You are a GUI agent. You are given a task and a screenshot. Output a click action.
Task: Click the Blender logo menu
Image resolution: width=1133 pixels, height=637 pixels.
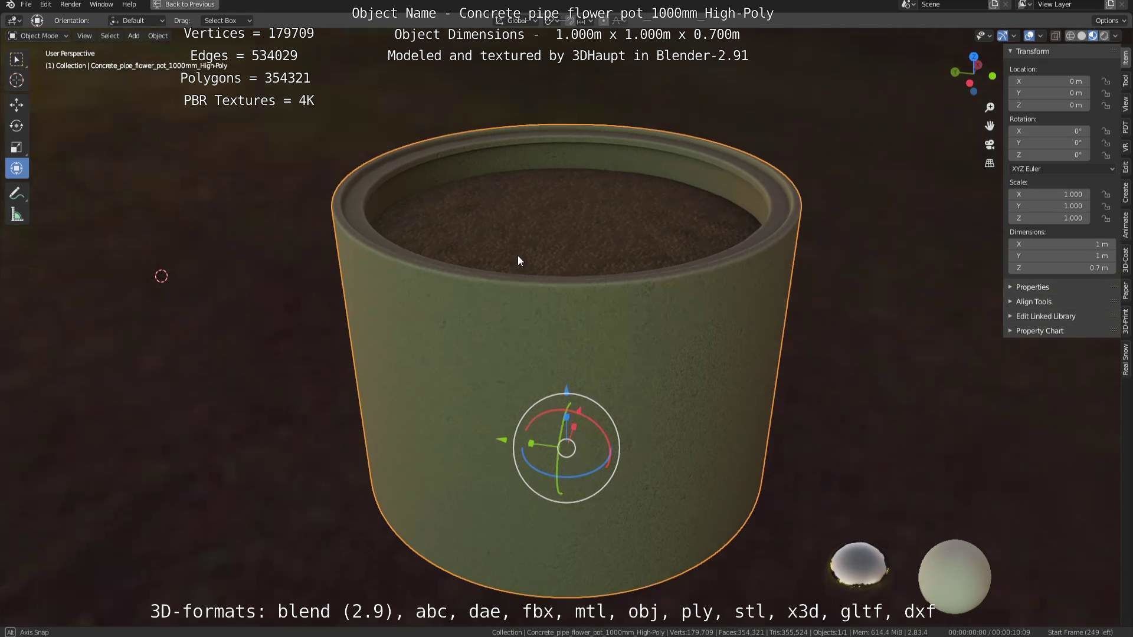10,4
